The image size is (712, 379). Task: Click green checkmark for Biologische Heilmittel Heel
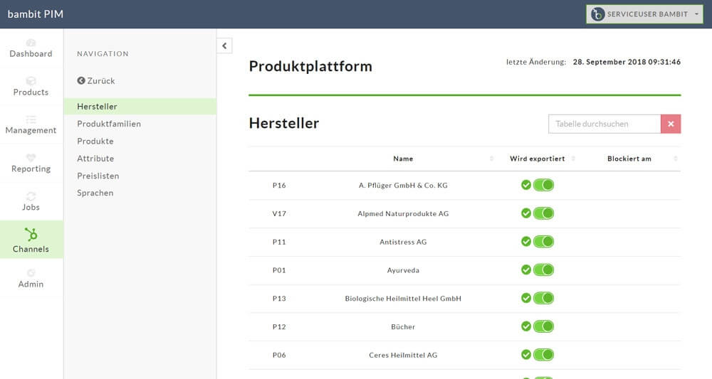point(526,298)
